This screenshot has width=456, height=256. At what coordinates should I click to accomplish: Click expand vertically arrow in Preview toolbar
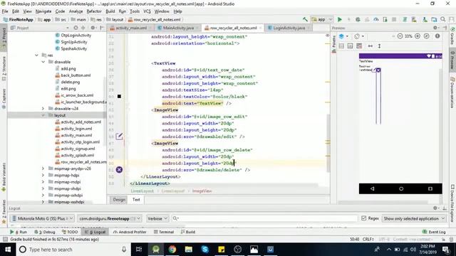[379, 46]
